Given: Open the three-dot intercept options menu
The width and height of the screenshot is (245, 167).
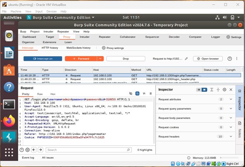Looking at the screenshot, I should 237,59.
